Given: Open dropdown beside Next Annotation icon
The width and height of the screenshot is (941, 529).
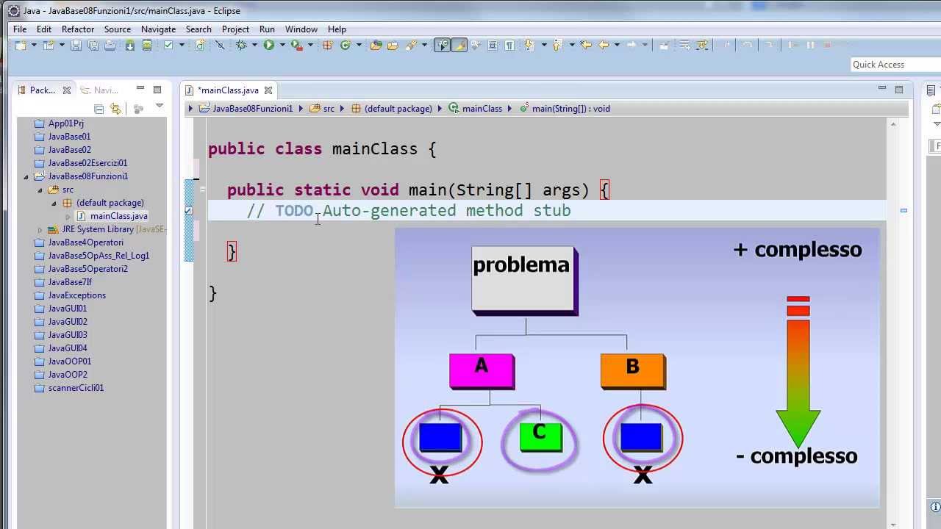Looking at the screenshot, I should tap(543, 46).
